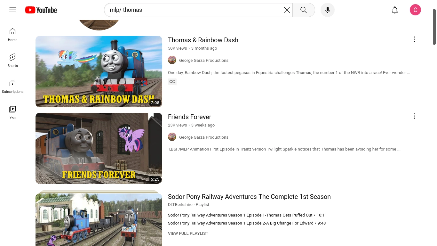This screenshot has width=437, height=246.
Task: Open options menu for Thomas & Rainbow Dash
Action: [414, 39]
